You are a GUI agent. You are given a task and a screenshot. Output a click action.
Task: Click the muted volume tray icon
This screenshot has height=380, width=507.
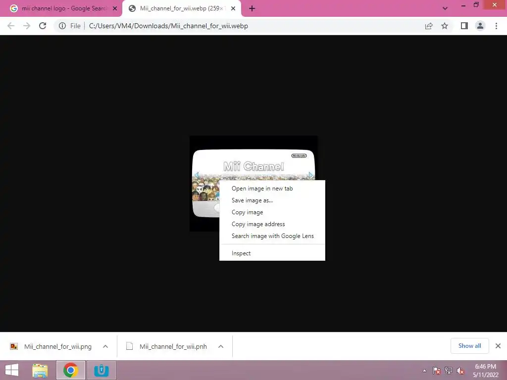[460, 371]
